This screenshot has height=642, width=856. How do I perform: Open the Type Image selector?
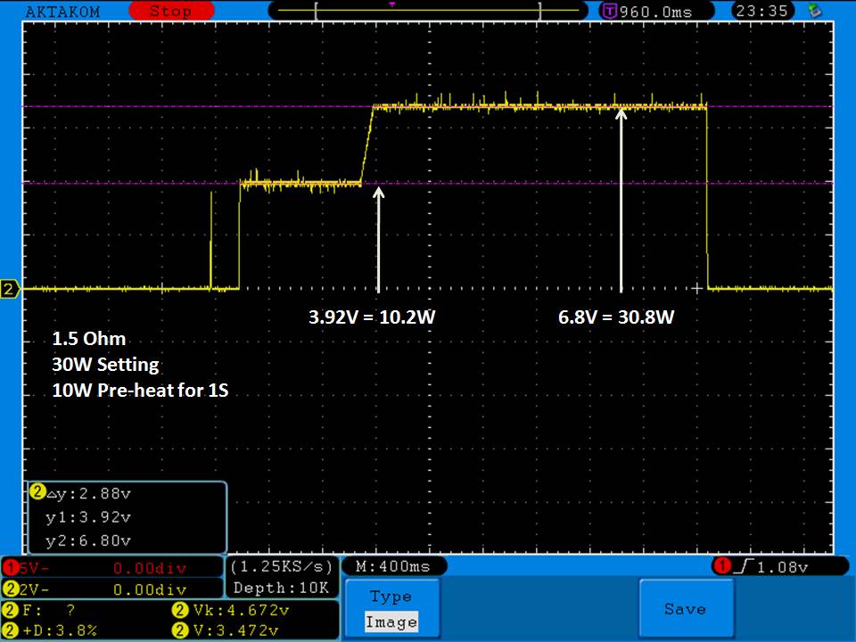(x=391, y=609)
